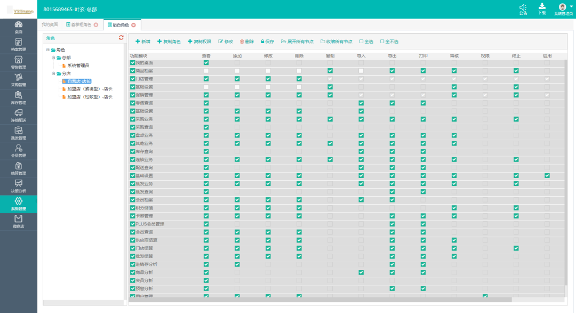The width and height of the screenshot is (576, 313).
Task: Click the 公告 speaker icon
Action: pyautogui.click(x=523, y=8)
